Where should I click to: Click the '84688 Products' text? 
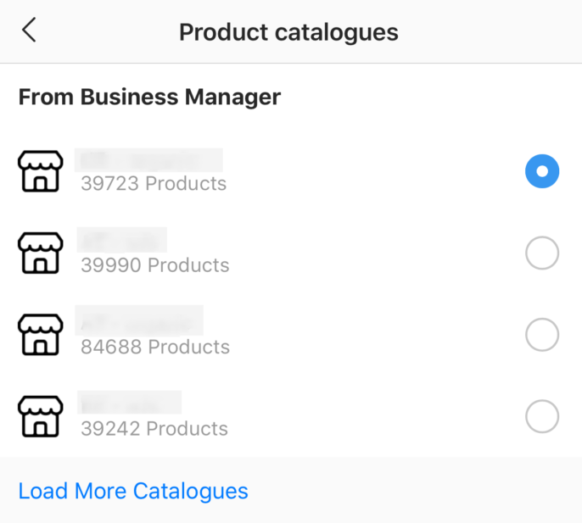pyautogui.click(x=155, y=347)
